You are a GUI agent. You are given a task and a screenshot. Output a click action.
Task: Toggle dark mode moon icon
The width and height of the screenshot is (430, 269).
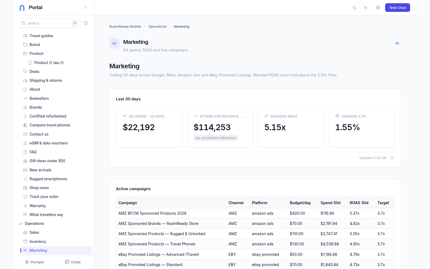(355, 8)
